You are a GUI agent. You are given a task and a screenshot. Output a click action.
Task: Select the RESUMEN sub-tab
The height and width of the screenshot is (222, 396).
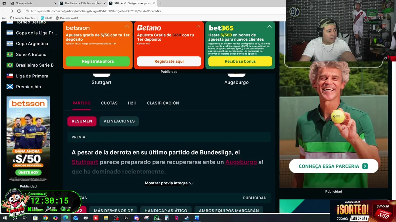pyautogui.click(x=82, y=121)
